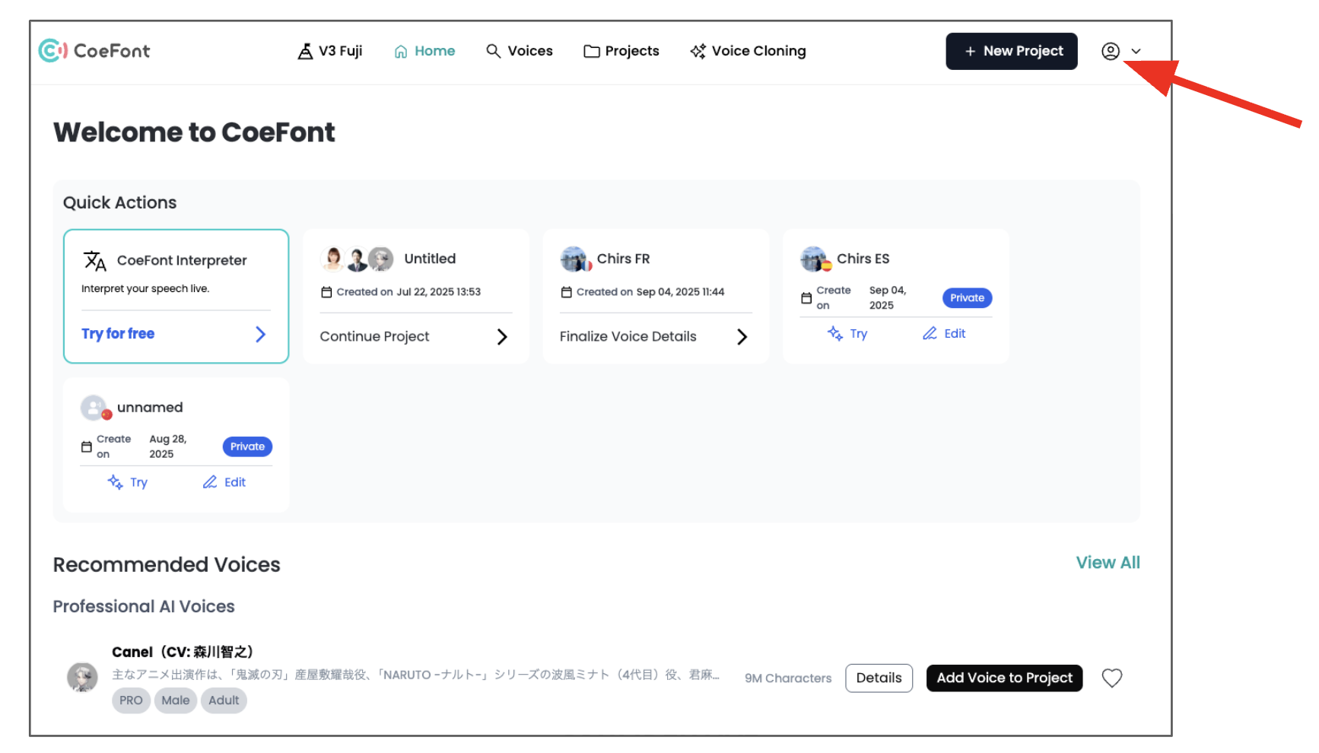Click Try on the unnamed voice card
The image size is (1319, 753).
click(138, 482)
